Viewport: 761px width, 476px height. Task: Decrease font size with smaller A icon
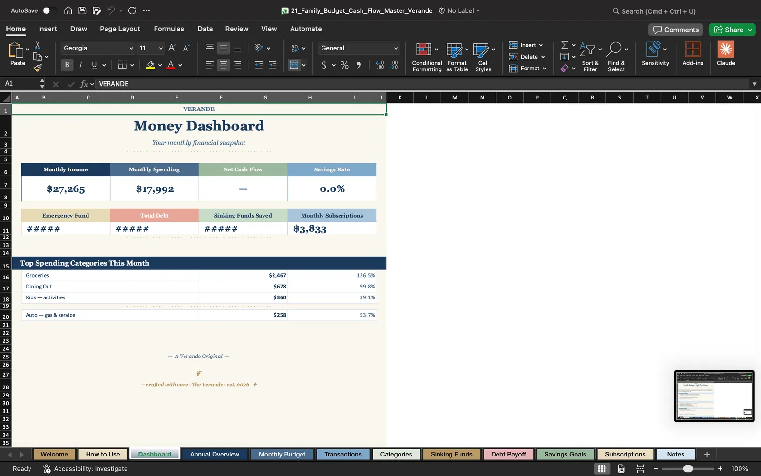click(x=186, y=48)
